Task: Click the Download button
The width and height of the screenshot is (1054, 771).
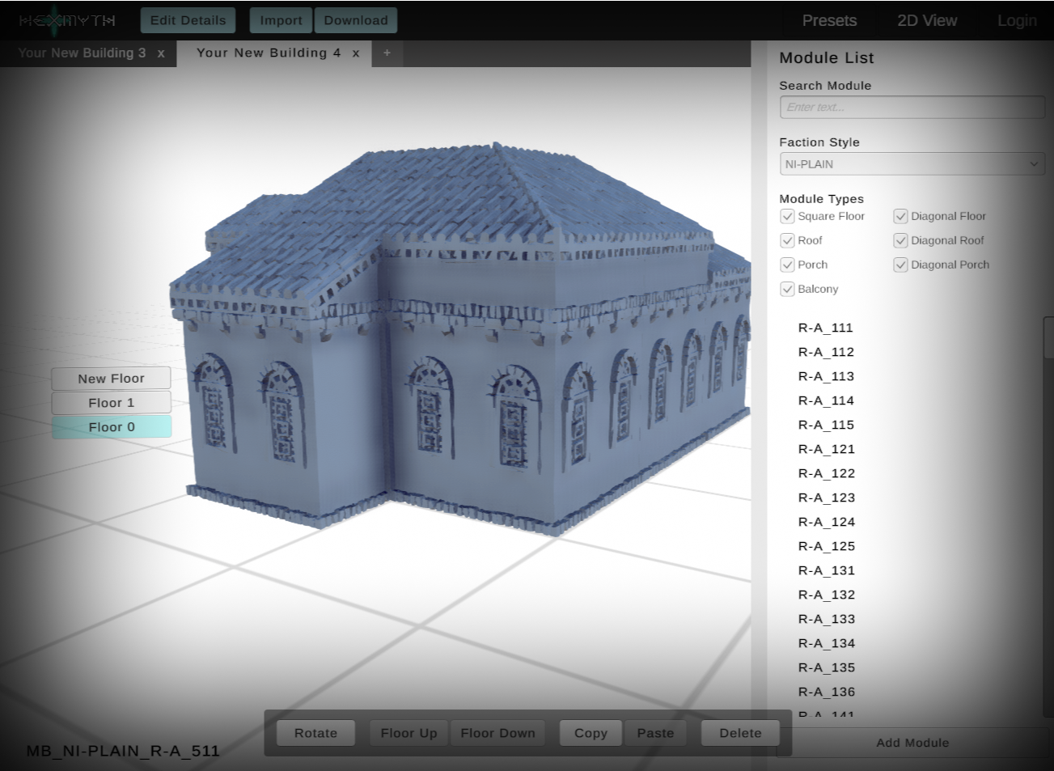Action: coord(356,20)
